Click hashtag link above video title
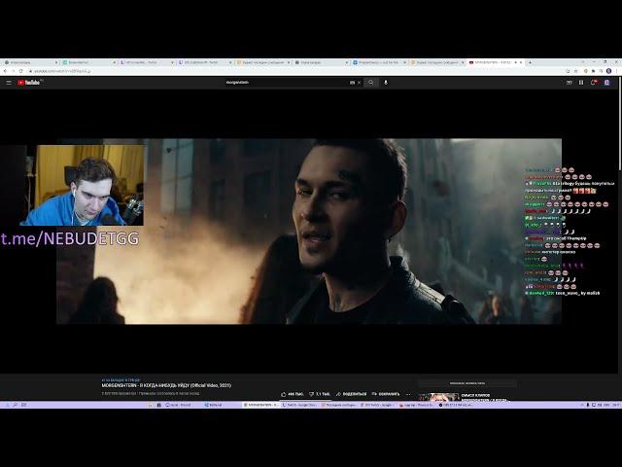This screenshot has height=467, width=622. pos(121,380)
